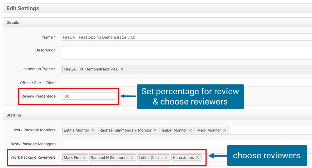The image size is (312, 168).
Task: Remove Hana Jones reviewer tag
Action: (197, 158)
